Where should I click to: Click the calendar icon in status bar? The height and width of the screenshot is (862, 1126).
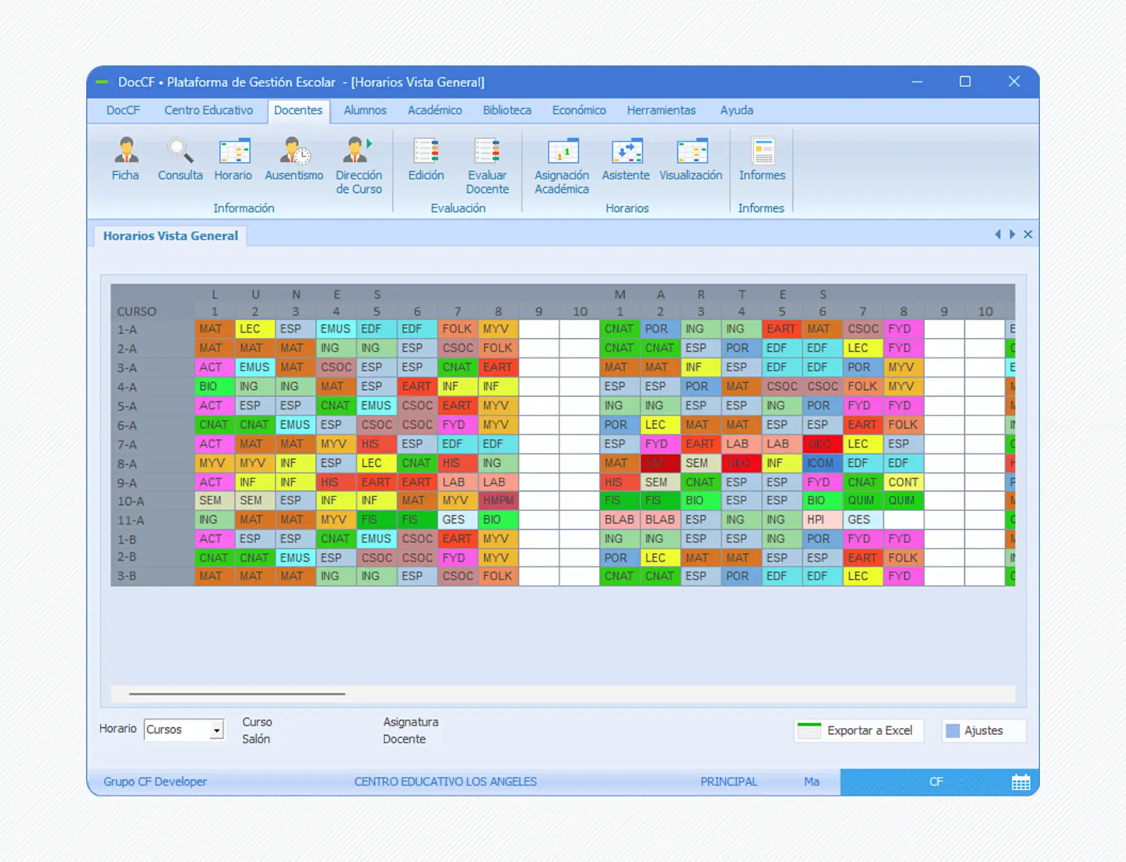point(1020,782)
